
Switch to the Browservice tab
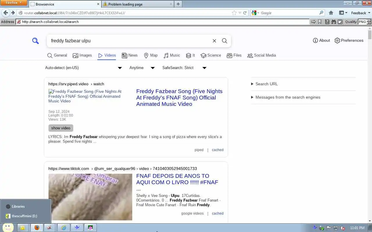point(65,4)
